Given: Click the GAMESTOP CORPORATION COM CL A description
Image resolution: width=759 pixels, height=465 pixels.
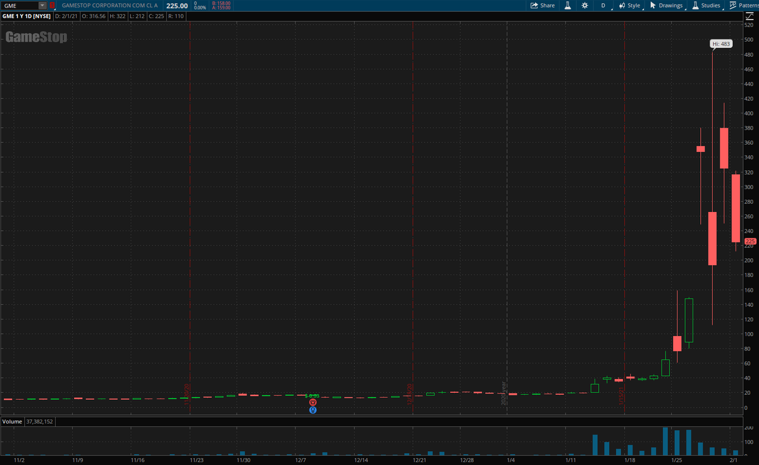Looking at the screenshot, I should [x=109, y=5].
